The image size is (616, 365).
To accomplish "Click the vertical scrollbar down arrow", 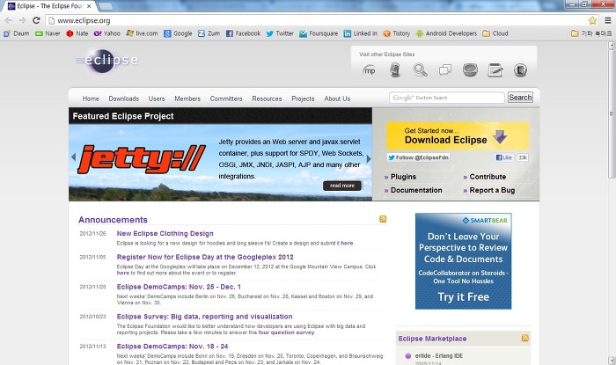I will (x=612, y=360).
